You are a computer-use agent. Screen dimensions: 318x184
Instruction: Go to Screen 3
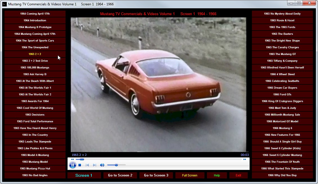156,175
